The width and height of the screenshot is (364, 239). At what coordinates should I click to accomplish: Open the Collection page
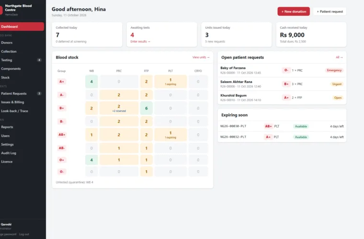coord(22,52)
